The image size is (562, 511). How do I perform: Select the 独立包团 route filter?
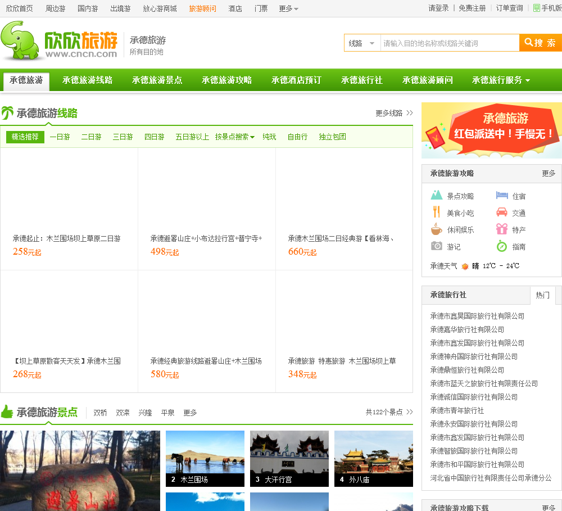click(x=332, y=137)
